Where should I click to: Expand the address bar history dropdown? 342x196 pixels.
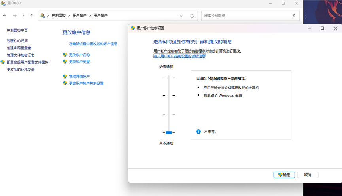181,16
